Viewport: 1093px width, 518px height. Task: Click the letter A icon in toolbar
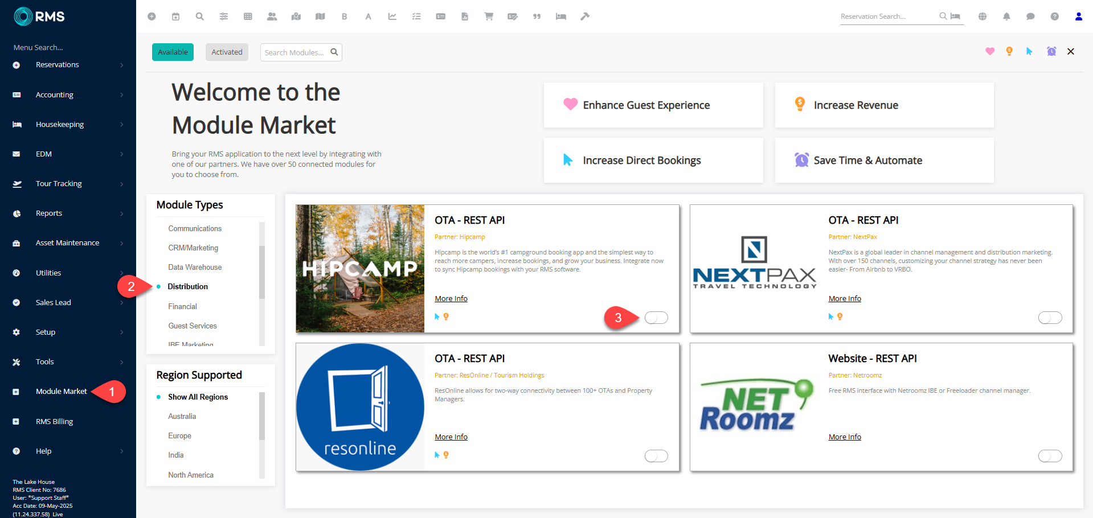click(x=369, y=17)
